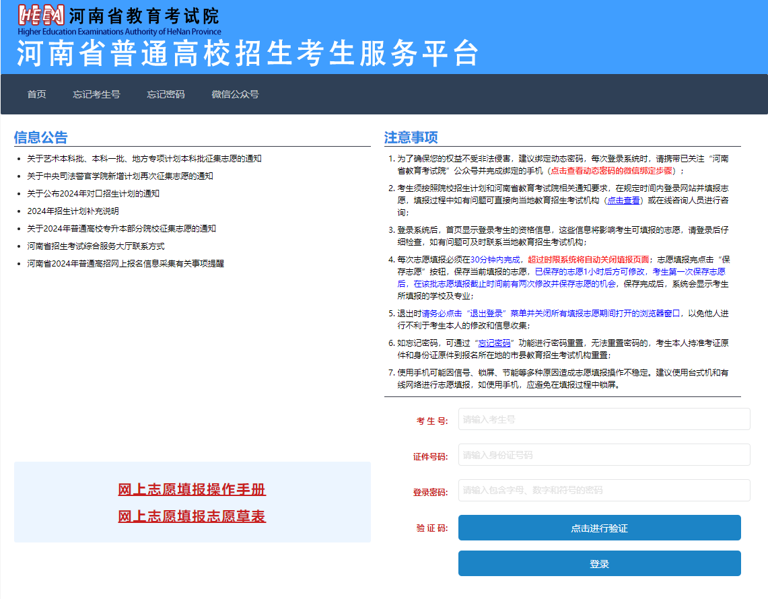Open the 网上志愿填报志愿草表 link

click(192, 517)
